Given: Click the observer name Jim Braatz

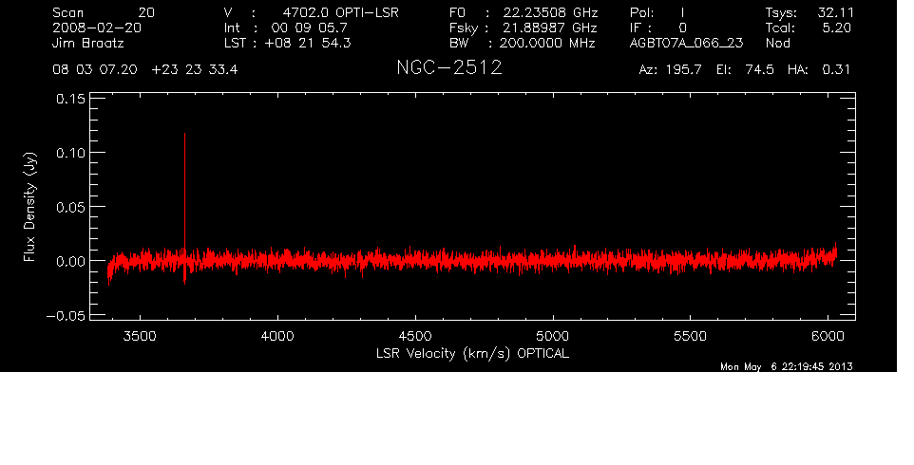Looking at the screenshot, I should tap(88, 43).
